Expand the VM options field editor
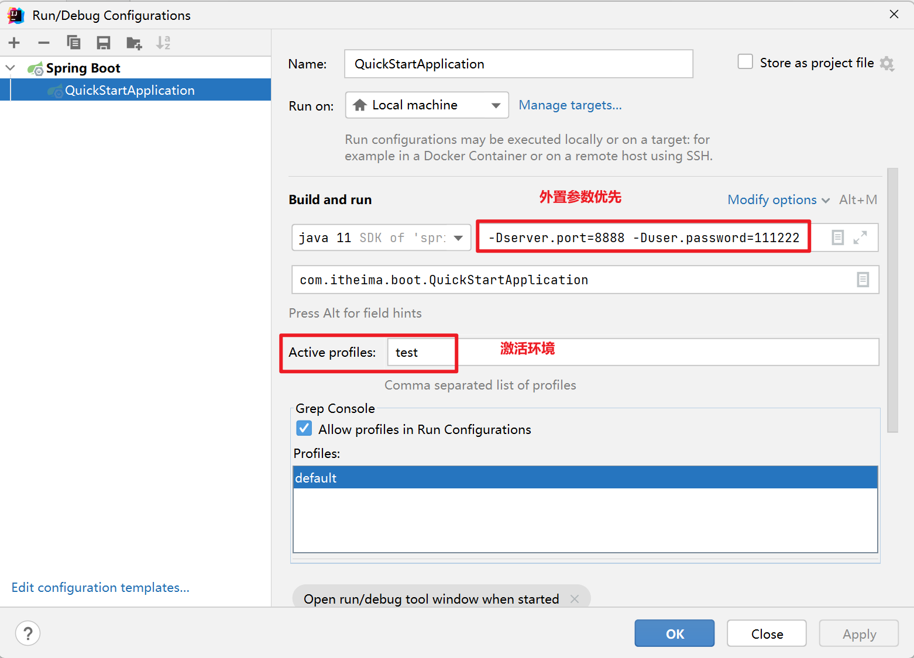The width and height of the screenshot is (914, 658). click(x=860, y=237)
